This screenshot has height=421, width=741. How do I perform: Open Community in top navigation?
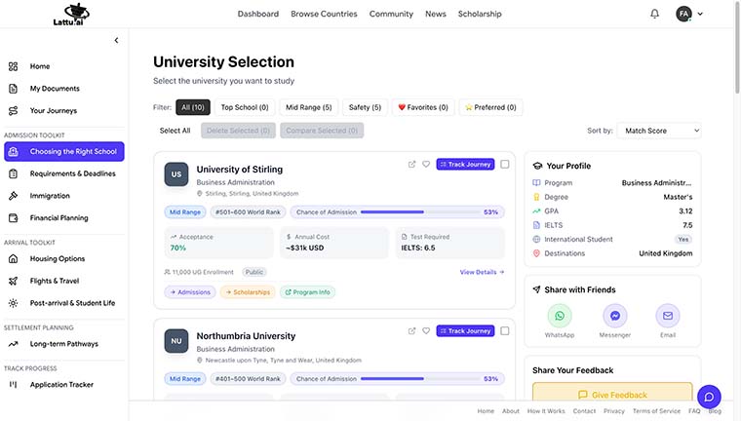coord(391,14)
